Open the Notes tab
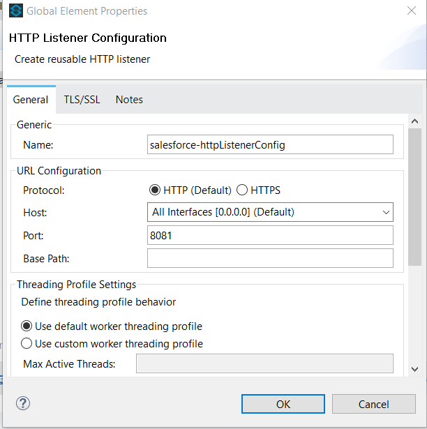 tap(129, 100)
